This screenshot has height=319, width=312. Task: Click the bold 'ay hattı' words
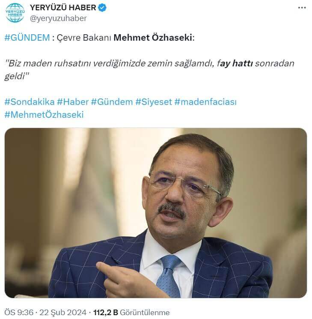236,63
